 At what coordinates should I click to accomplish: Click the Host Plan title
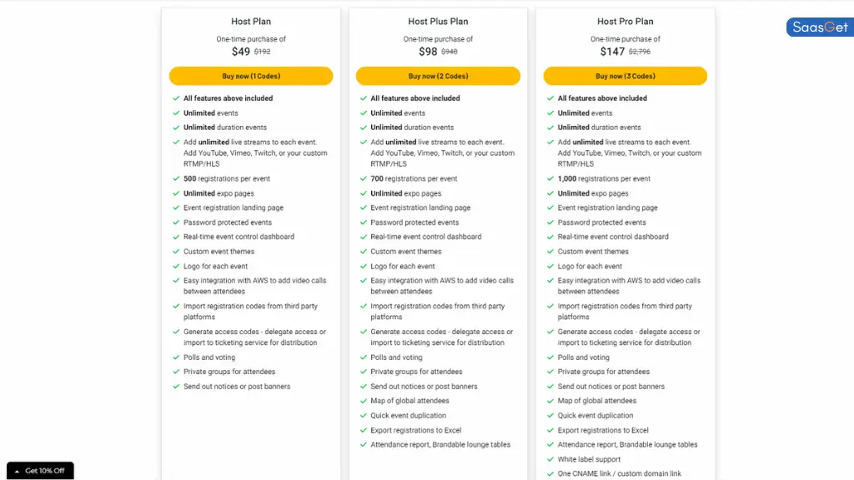(x=250, y=21)
